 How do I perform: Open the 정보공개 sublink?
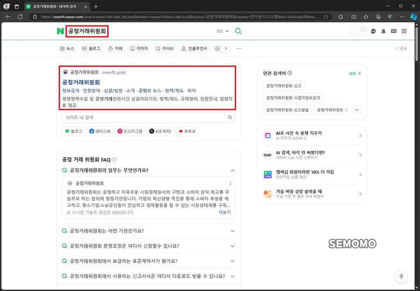tap(71, 91)
